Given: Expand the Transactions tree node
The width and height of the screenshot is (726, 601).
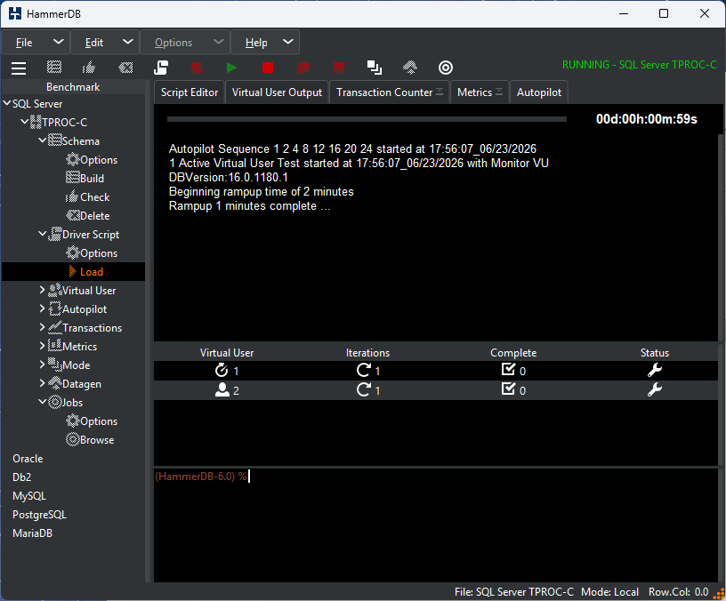Looking at the screenshot, I should click(43, 327).
